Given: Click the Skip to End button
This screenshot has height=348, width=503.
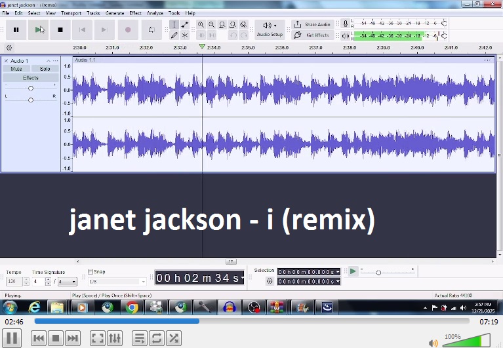Looking at the screenshot, I should 104,29.
